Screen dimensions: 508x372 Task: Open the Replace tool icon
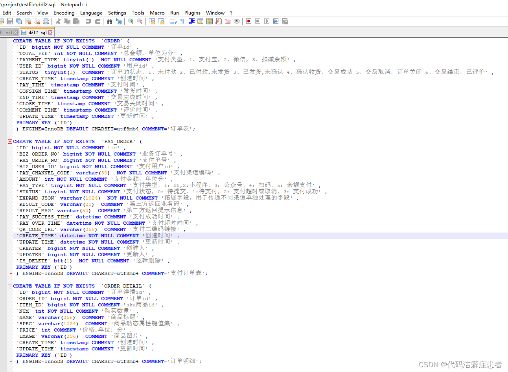click(119, 21)
